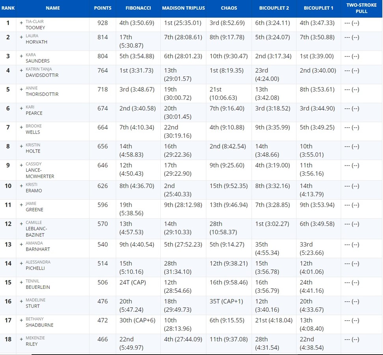Image resolution: width=383 pixels, height=355 pixels.
Task: Click Shadburne's Fibonacci result 30th (CAP+6)
Action: (x=138, y=320)
